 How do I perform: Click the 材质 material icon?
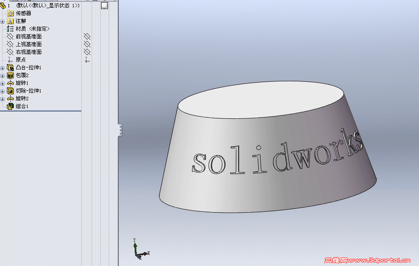point(10,28)
